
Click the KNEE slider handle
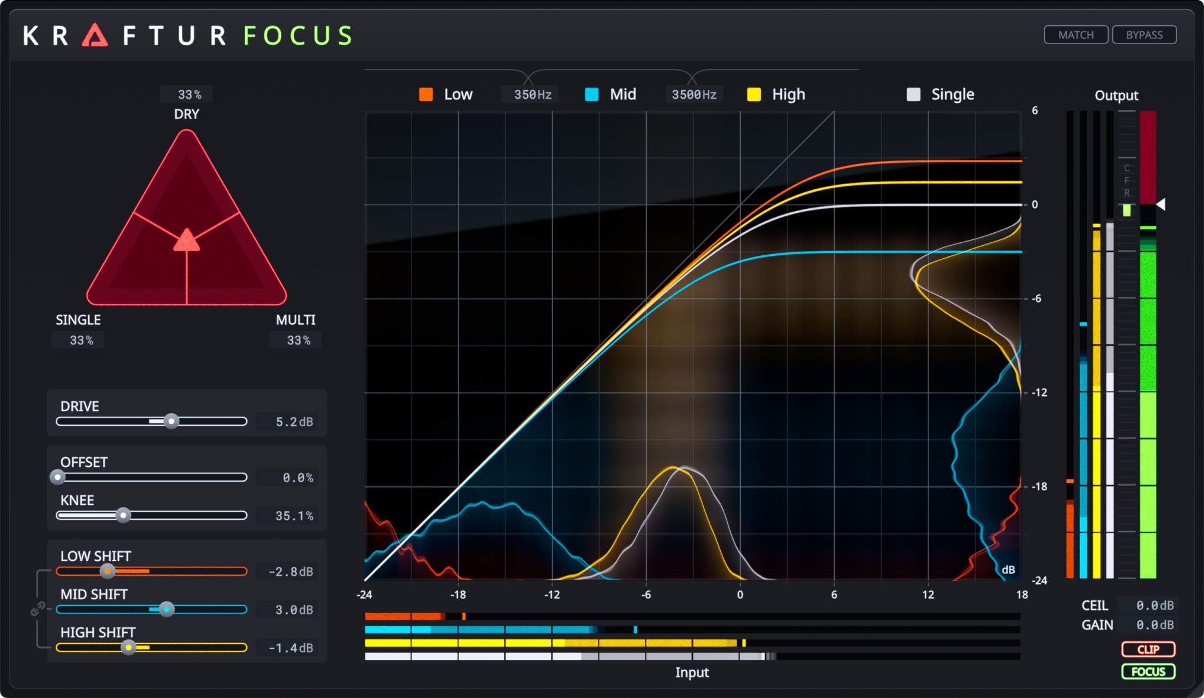click(123, 515)
